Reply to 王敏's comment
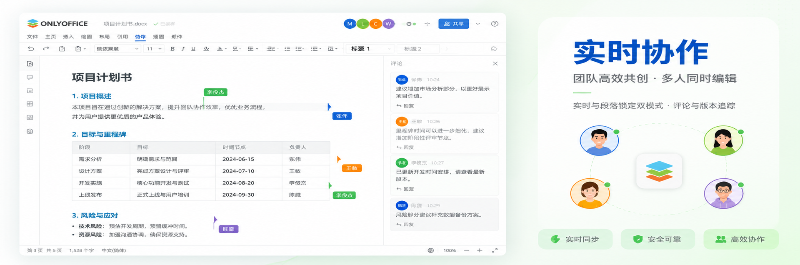Screen dimensions: 800x265 pos(405,147)
